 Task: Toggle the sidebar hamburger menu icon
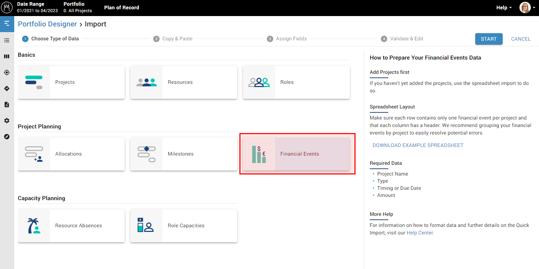tap(7, 24)
